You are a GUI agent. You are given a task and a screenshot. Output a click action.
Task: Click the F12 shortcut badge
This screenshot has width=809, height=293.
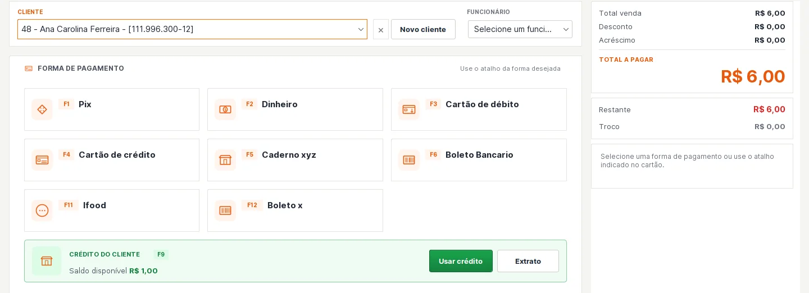252,205
